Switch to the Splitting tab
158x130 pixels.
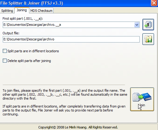click(7, 11)
